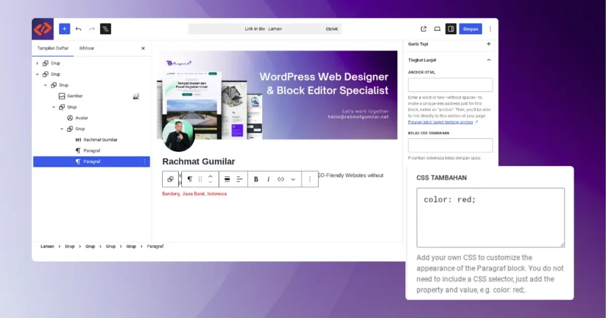This screenshot has height=318, width=606.
Task: Open the command palette bar Link in Bio
Action: click(265, 29)
